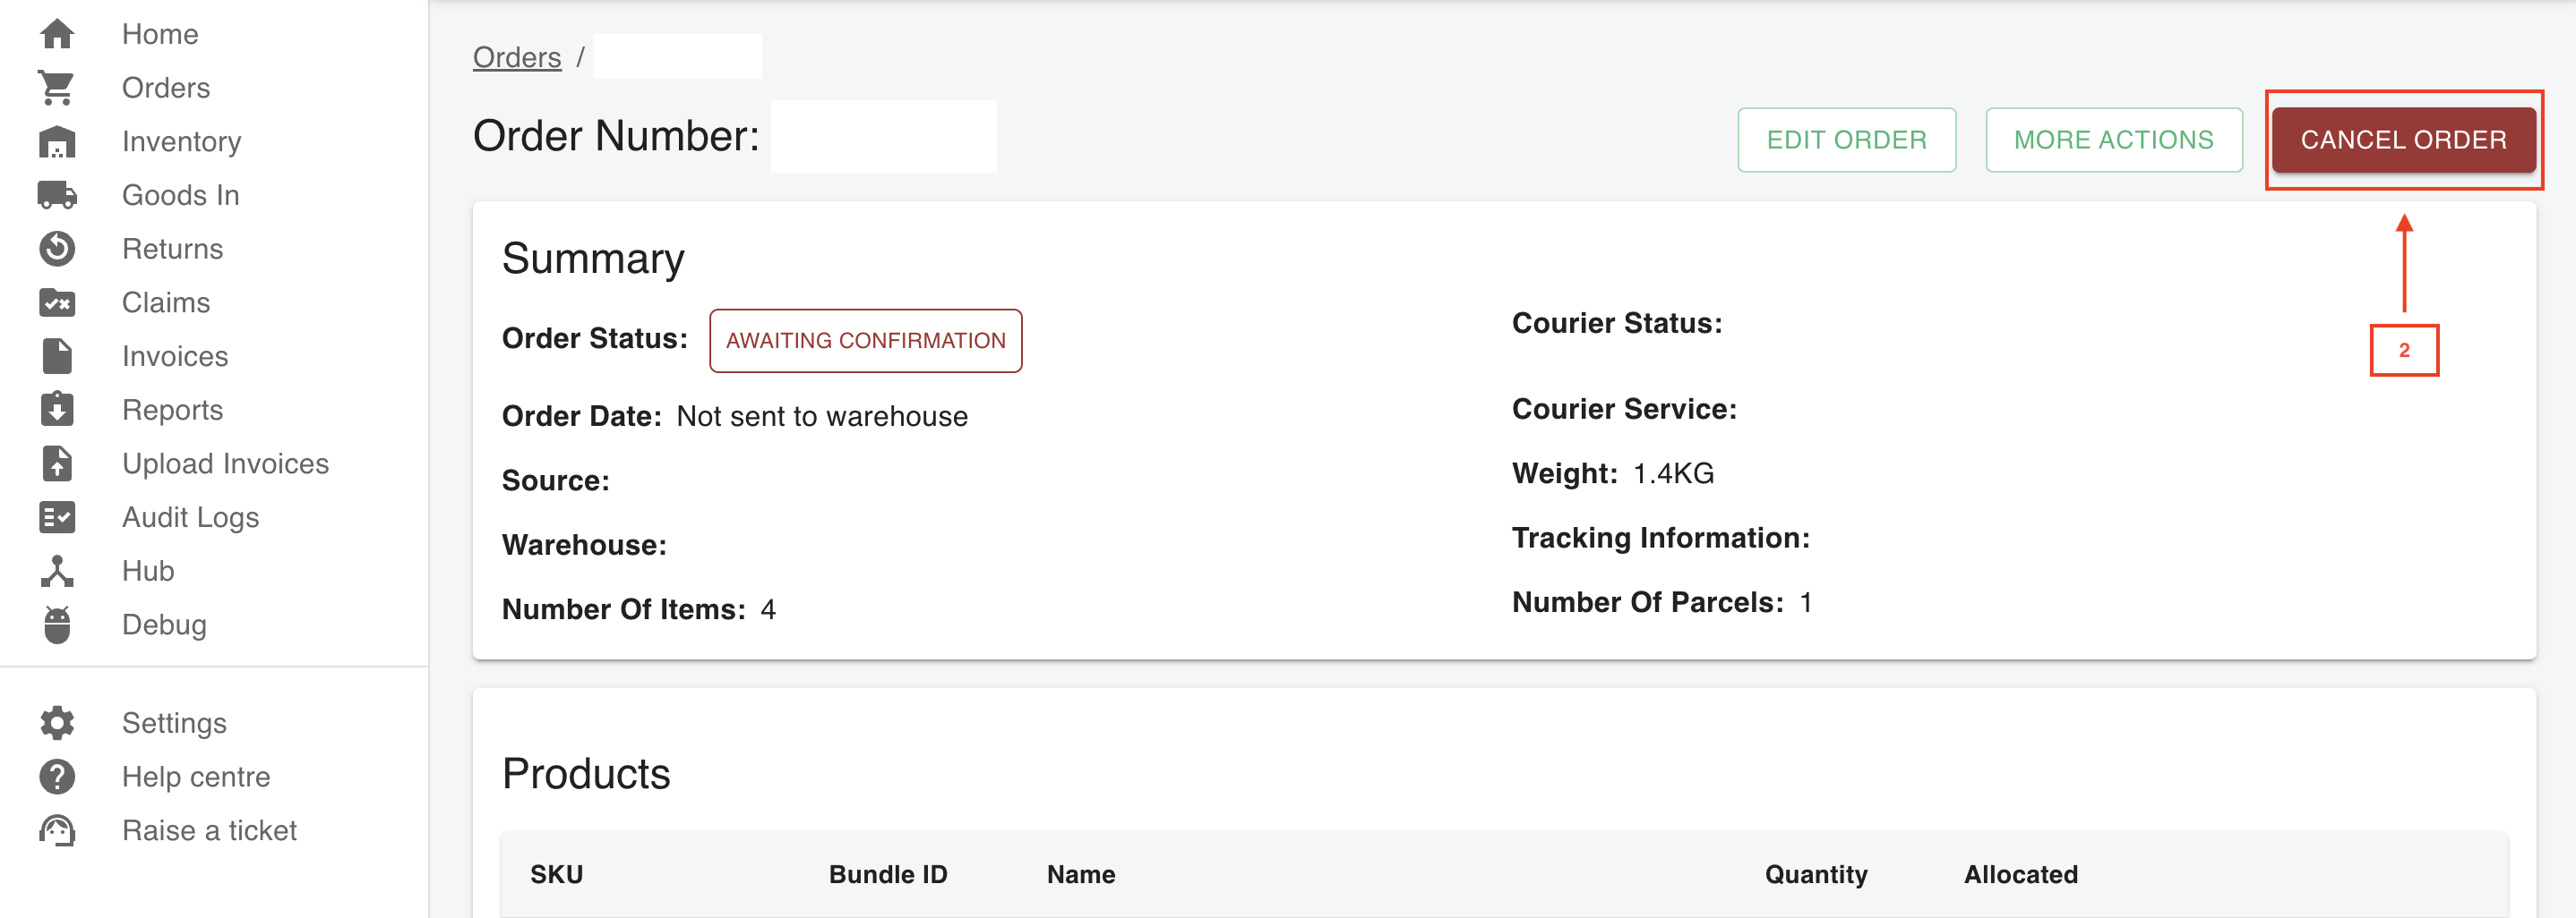Click the SKU column header

coord(557,875)
